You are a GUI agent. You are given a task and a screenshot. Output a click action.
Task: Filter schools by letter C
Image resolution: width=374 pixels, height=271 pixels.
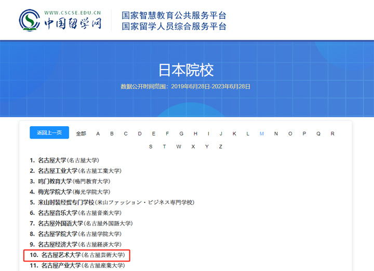[x=126, y=134]
